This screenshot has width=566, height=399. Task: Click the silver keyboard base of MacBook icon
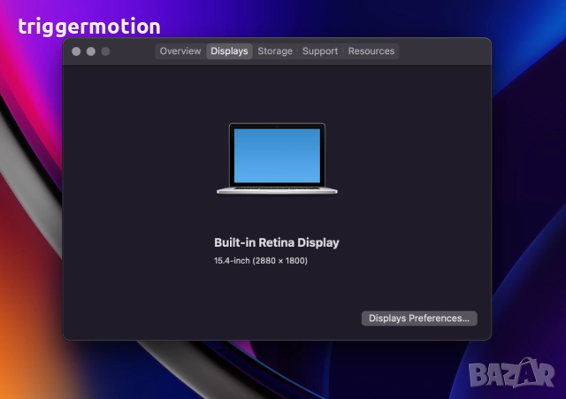click(277, 189)
